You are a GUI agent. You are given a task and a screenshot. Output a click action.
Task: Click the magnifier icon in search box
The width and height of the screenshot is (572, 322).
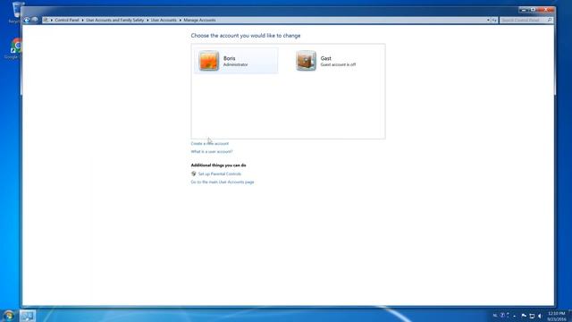click(550, 20)
